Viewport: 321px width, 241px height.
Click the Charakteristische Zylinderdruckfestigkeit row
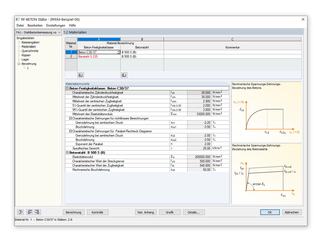(x=147, y=92)
